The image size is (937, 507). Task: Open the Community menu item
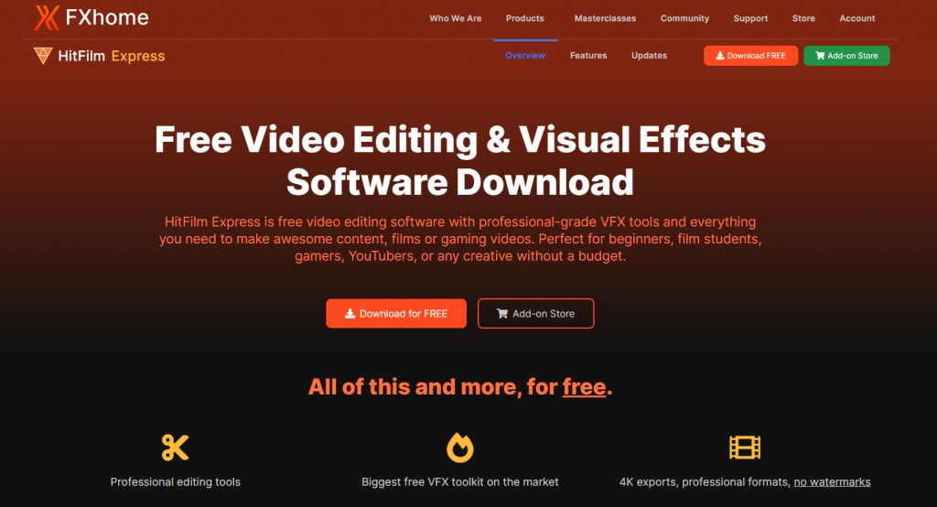coord(684,18)
